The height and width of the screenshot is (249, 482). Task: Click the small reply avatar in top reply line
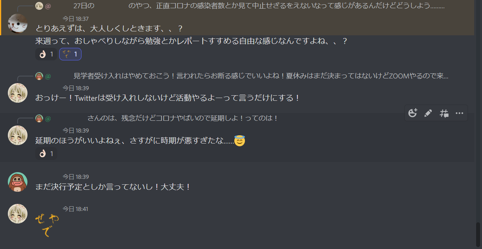pyautogui.click(x=39, y=6)
